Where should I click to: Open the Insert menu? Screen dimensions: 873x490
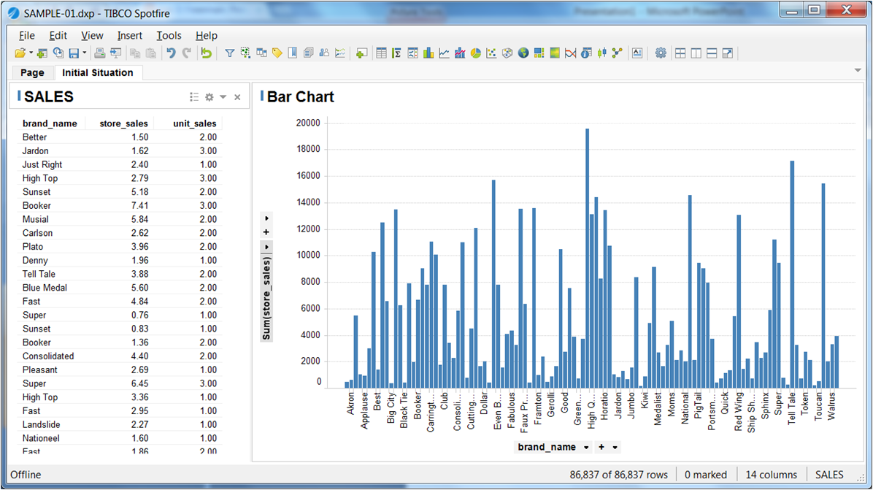point(129,35)
